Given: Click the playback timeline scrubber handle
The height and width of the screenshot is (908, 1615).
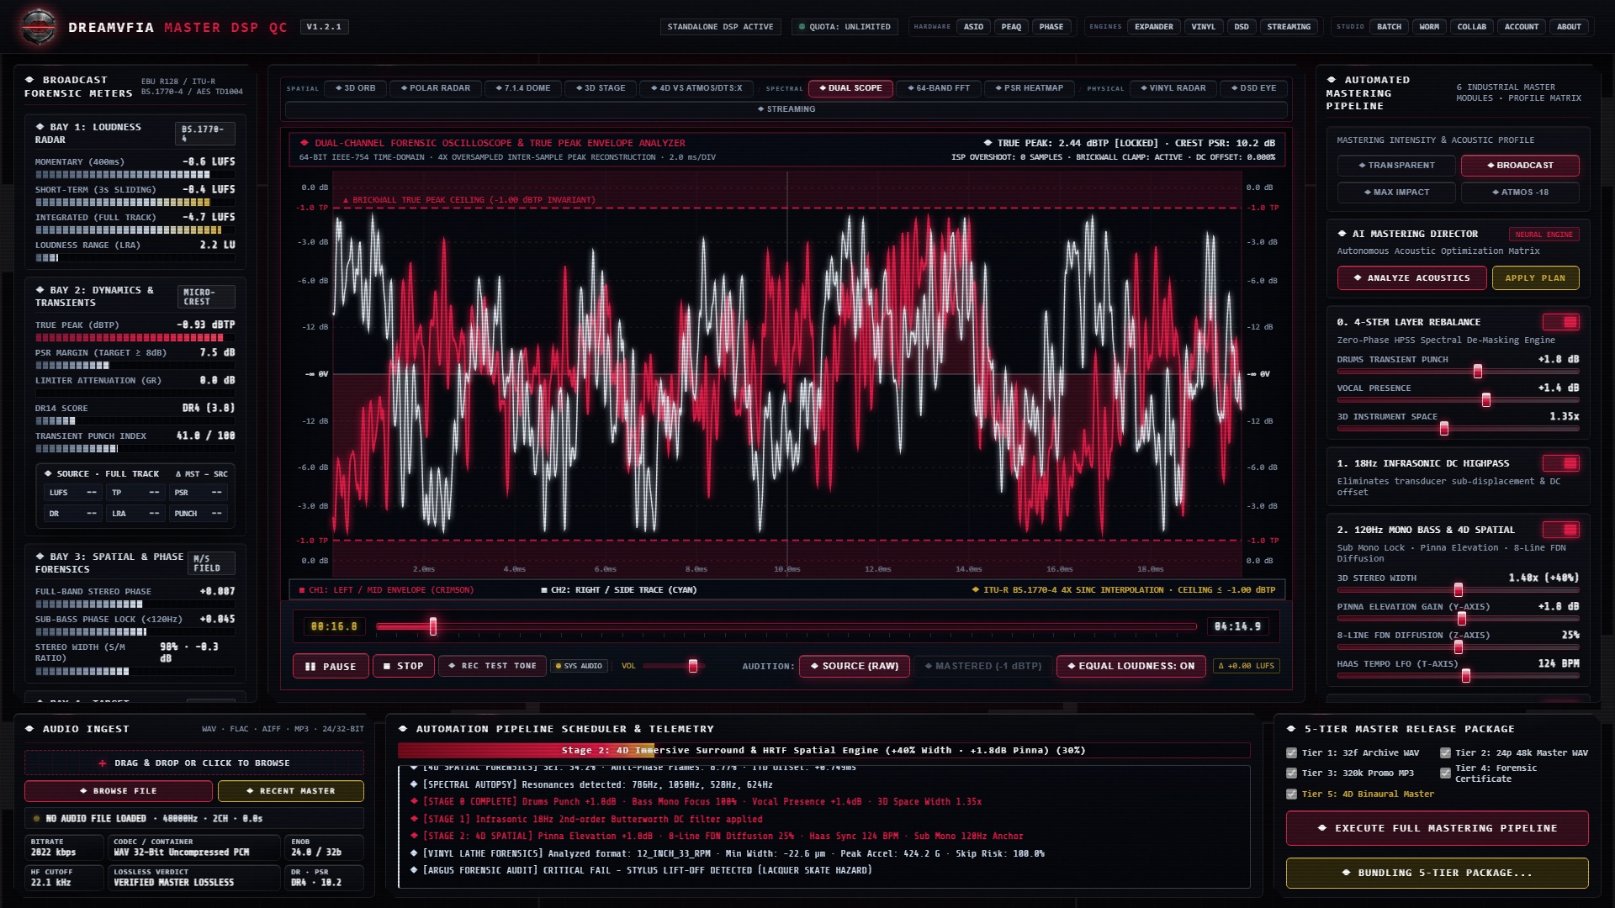Looking at the screenshot, I should pyautogui.click(x=433, y=626).
